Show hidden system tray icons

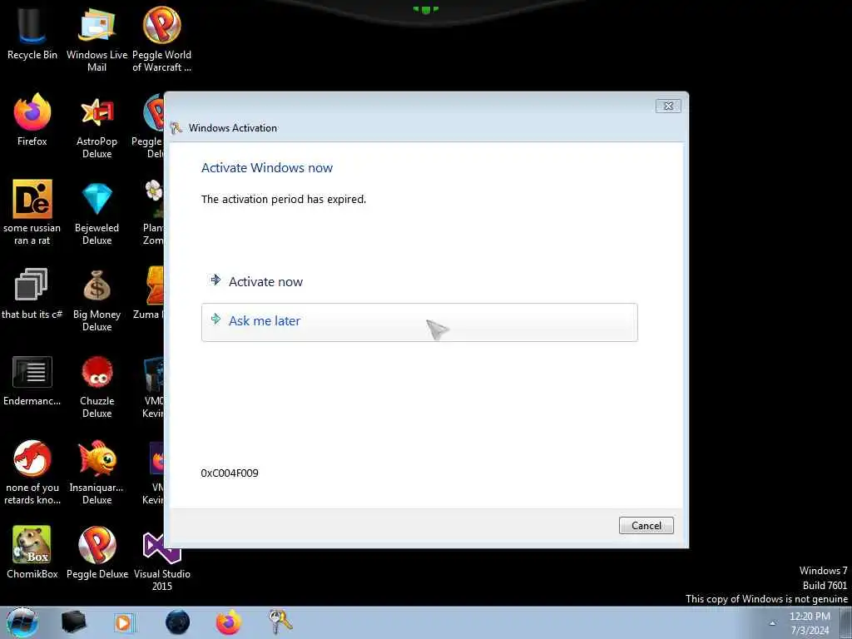click(772, 623)
